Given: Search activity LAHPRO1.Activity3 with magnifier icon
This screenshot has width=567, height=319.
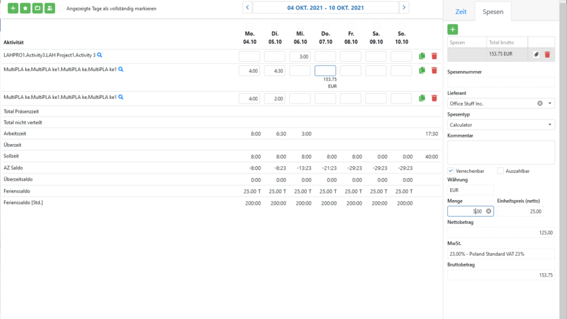Looking at the screenshot, I should 100,55.
